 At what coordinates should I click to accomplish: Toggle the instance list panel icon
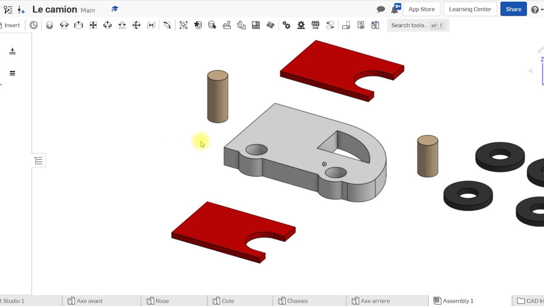coord(39,161)
